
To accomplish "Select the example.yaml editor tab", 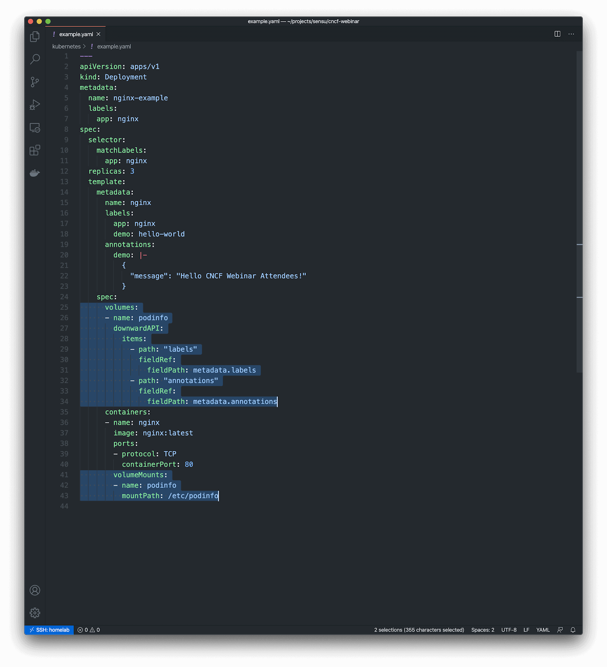I will 76,34.
